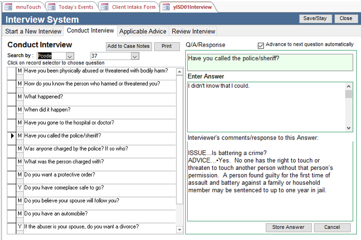Open the dropdown showing value 37
The image size is (361, 240).
(134, 56)
